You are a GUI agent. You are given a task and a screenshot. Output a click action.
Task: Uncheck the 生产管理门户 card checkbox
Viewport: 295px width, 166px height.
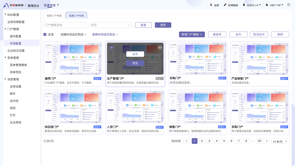pos(112,48)
